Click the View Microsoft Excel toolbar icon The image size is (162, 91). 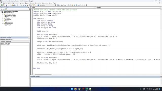pyautogui.click(x=2, y=5)
